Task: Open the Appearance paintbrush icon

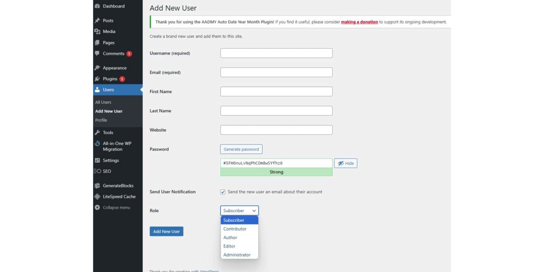Action: point(97,68)
